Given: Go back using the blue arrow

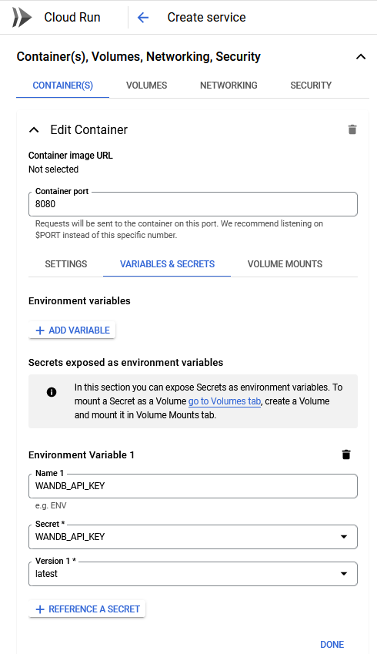Looking at the screenshot, I should click(x=143, y=18).
